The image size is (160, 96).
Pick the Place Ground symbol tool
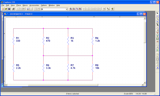click(157, 36)
